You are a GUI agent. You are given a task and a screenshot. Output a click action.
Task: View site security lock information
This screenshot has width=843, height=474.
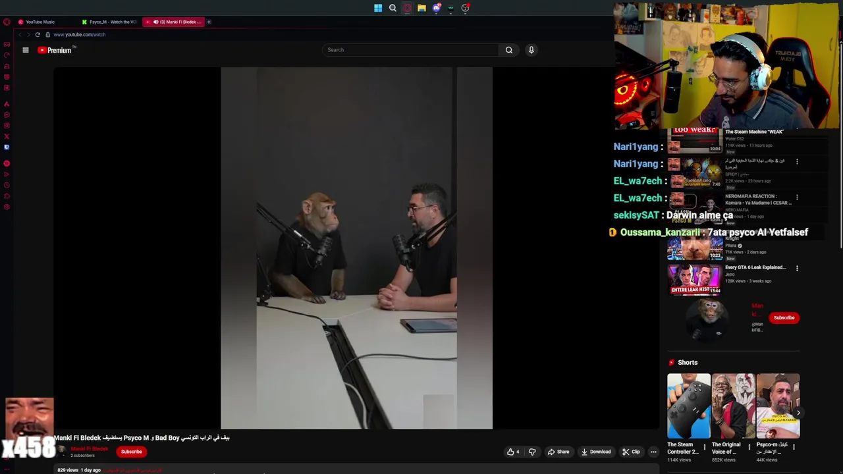coord(47,34)
